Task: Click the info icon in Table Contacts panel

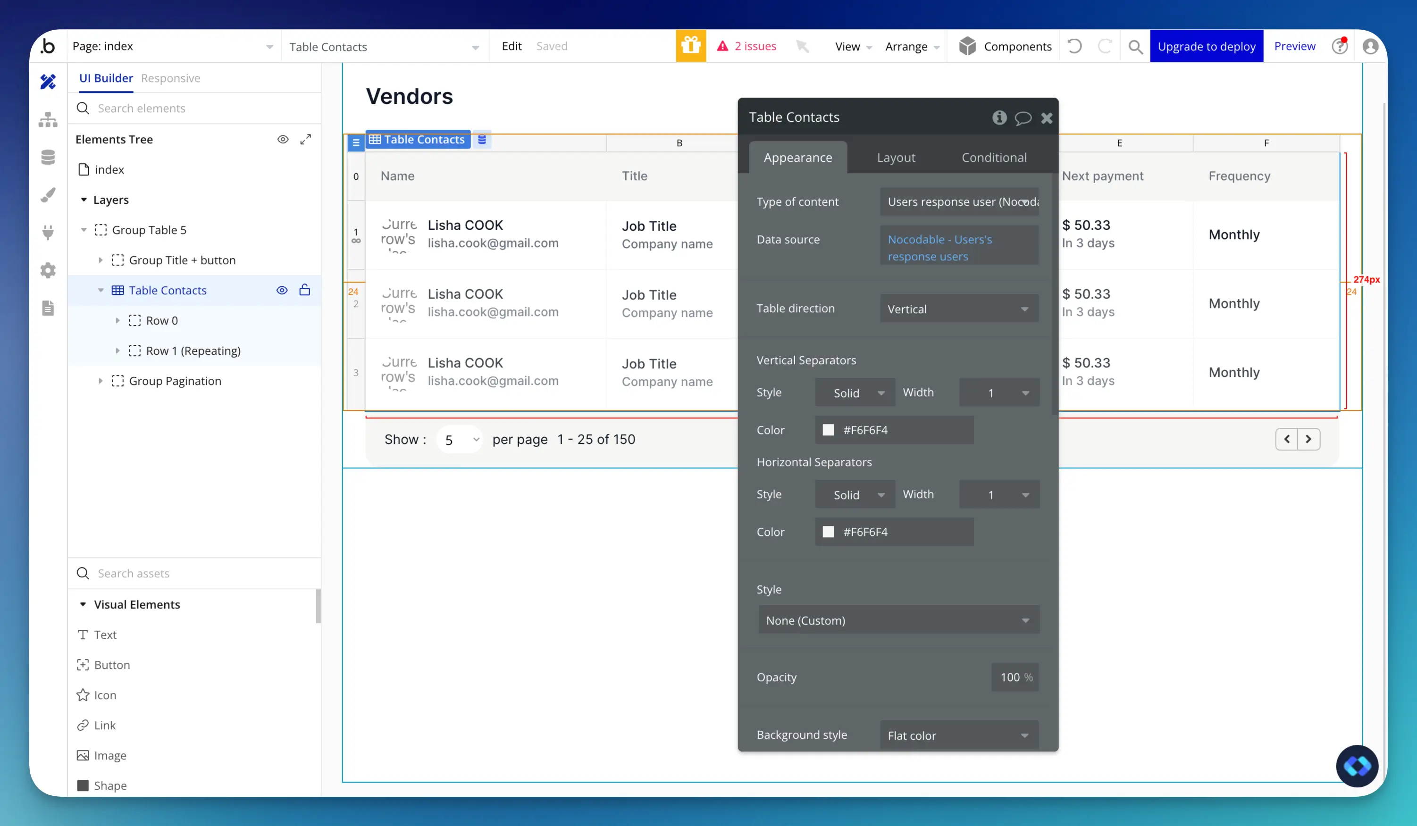Action: [x=999, y=117]
